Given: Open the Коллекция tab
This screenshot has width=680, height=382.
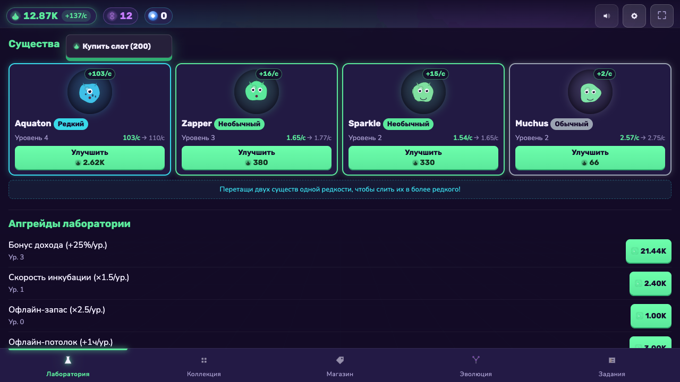Looking at the screenshot, I should tap(204, 366).
